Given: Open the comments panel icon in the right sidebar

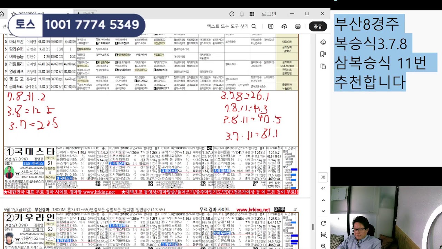Looking at the screenshot, I should click(x=323, y=42).
